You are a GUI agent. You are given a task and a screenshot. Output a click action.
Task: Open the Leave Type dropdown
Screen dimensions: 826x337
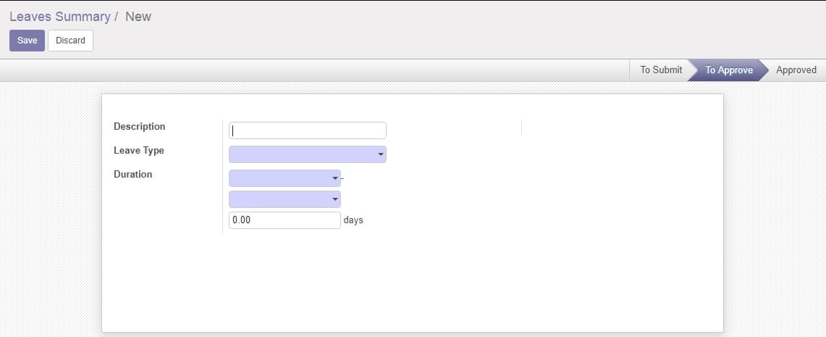pyautogui.click(x=308, y=154)
